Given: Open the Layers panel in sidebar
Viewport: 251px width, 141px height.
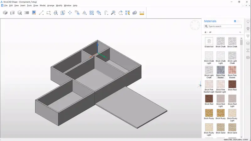Looking at the screenshot, I should point(248,43).
